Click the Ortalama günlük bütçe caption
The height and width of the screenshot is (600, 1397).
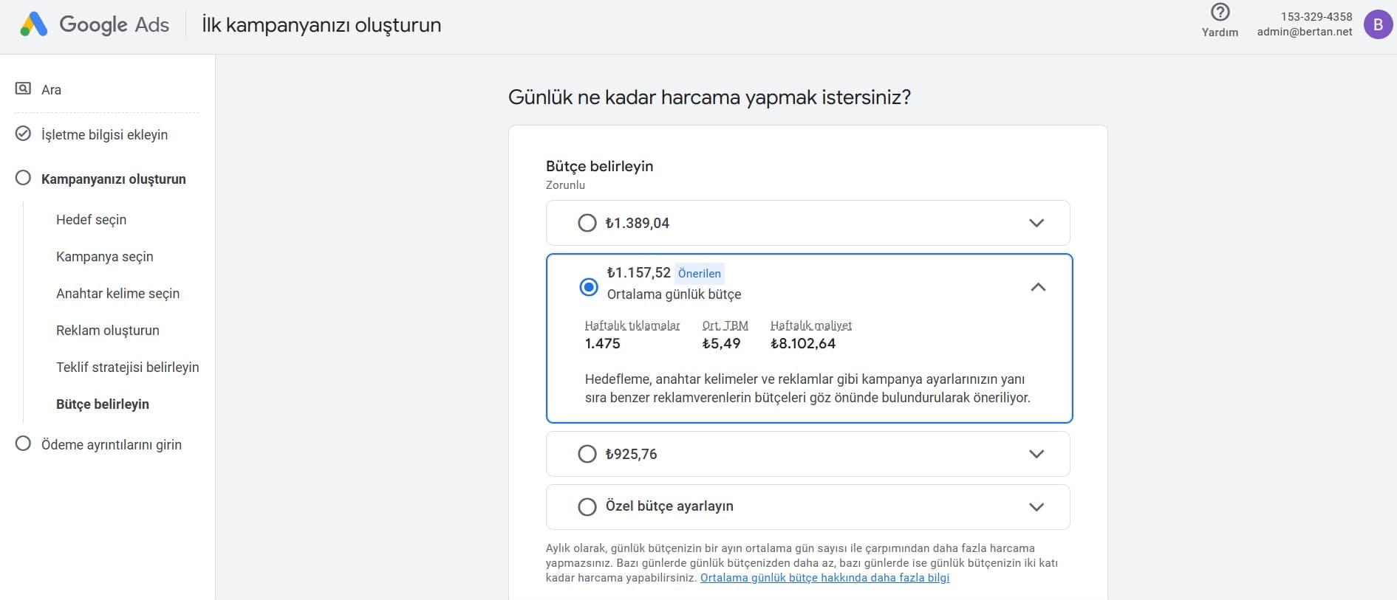point(674,294)
